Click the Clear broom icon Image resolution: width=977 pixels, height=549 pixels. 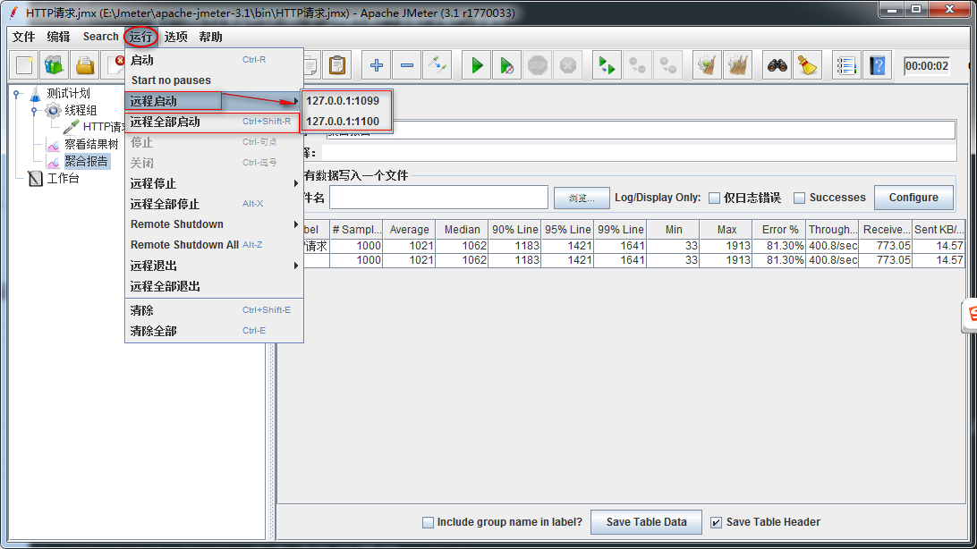(707, 65)
